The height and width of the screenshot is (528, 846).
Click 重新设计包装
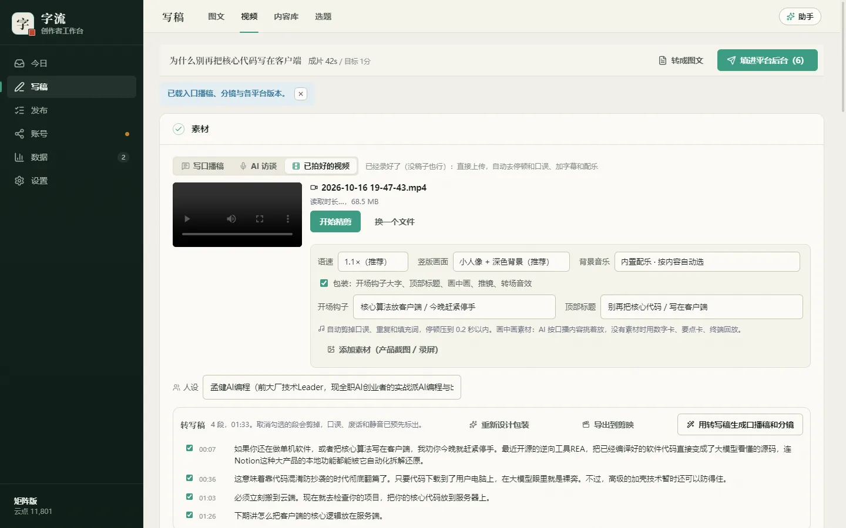click(499, 425)
